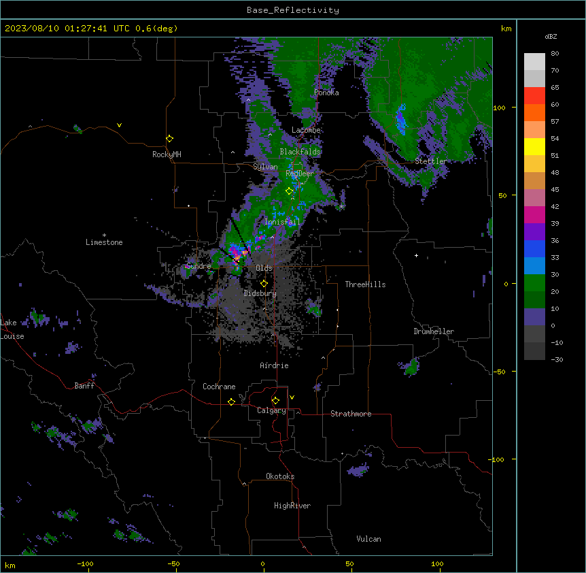This screenshot has height=573, width=586.
Task: Click the Sylvan city label
Action: pos(265,167)
